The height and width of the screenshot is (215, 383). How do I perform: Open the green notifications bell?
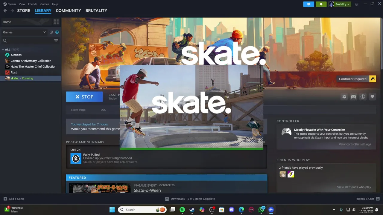321,4
